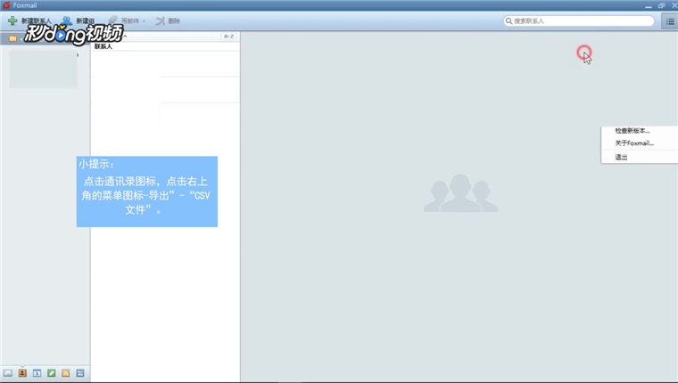This screenshot has width=678, height=383.
Task: Click the 联系人 list header
Action: tap(103, 46)
